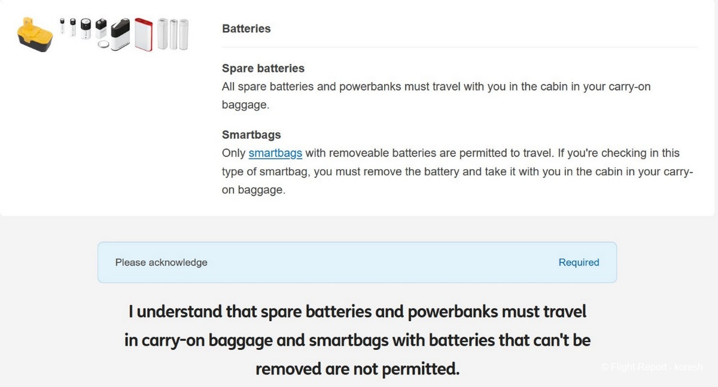Click the Smartbags subheading
Screen dimensions: 718x387
point(251,135)
